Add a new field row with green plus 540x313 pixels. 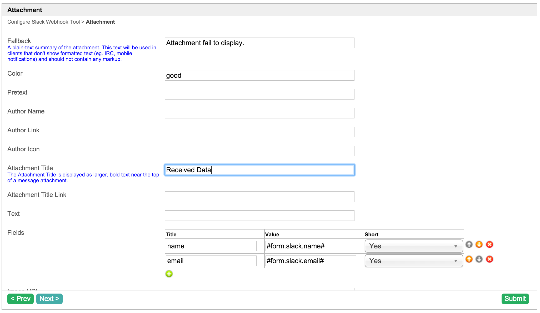coord(169,274)
